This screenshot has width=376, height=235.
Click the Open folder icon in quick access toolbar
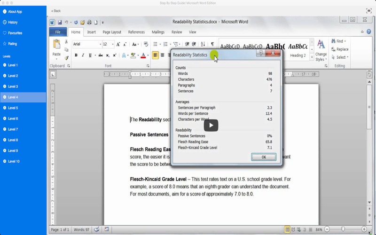pos(83,22)
